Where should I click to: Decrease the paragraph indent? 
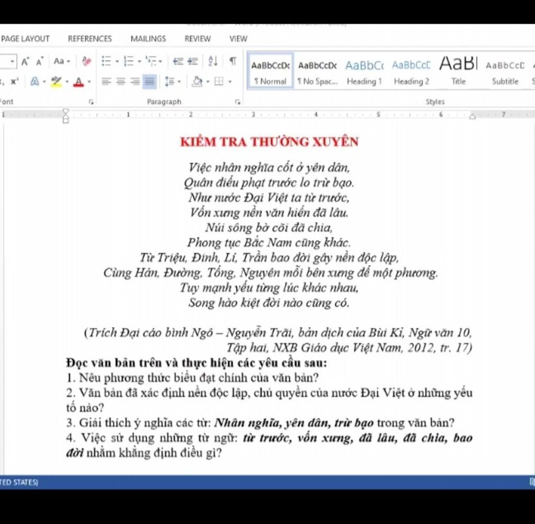(178, 62)
